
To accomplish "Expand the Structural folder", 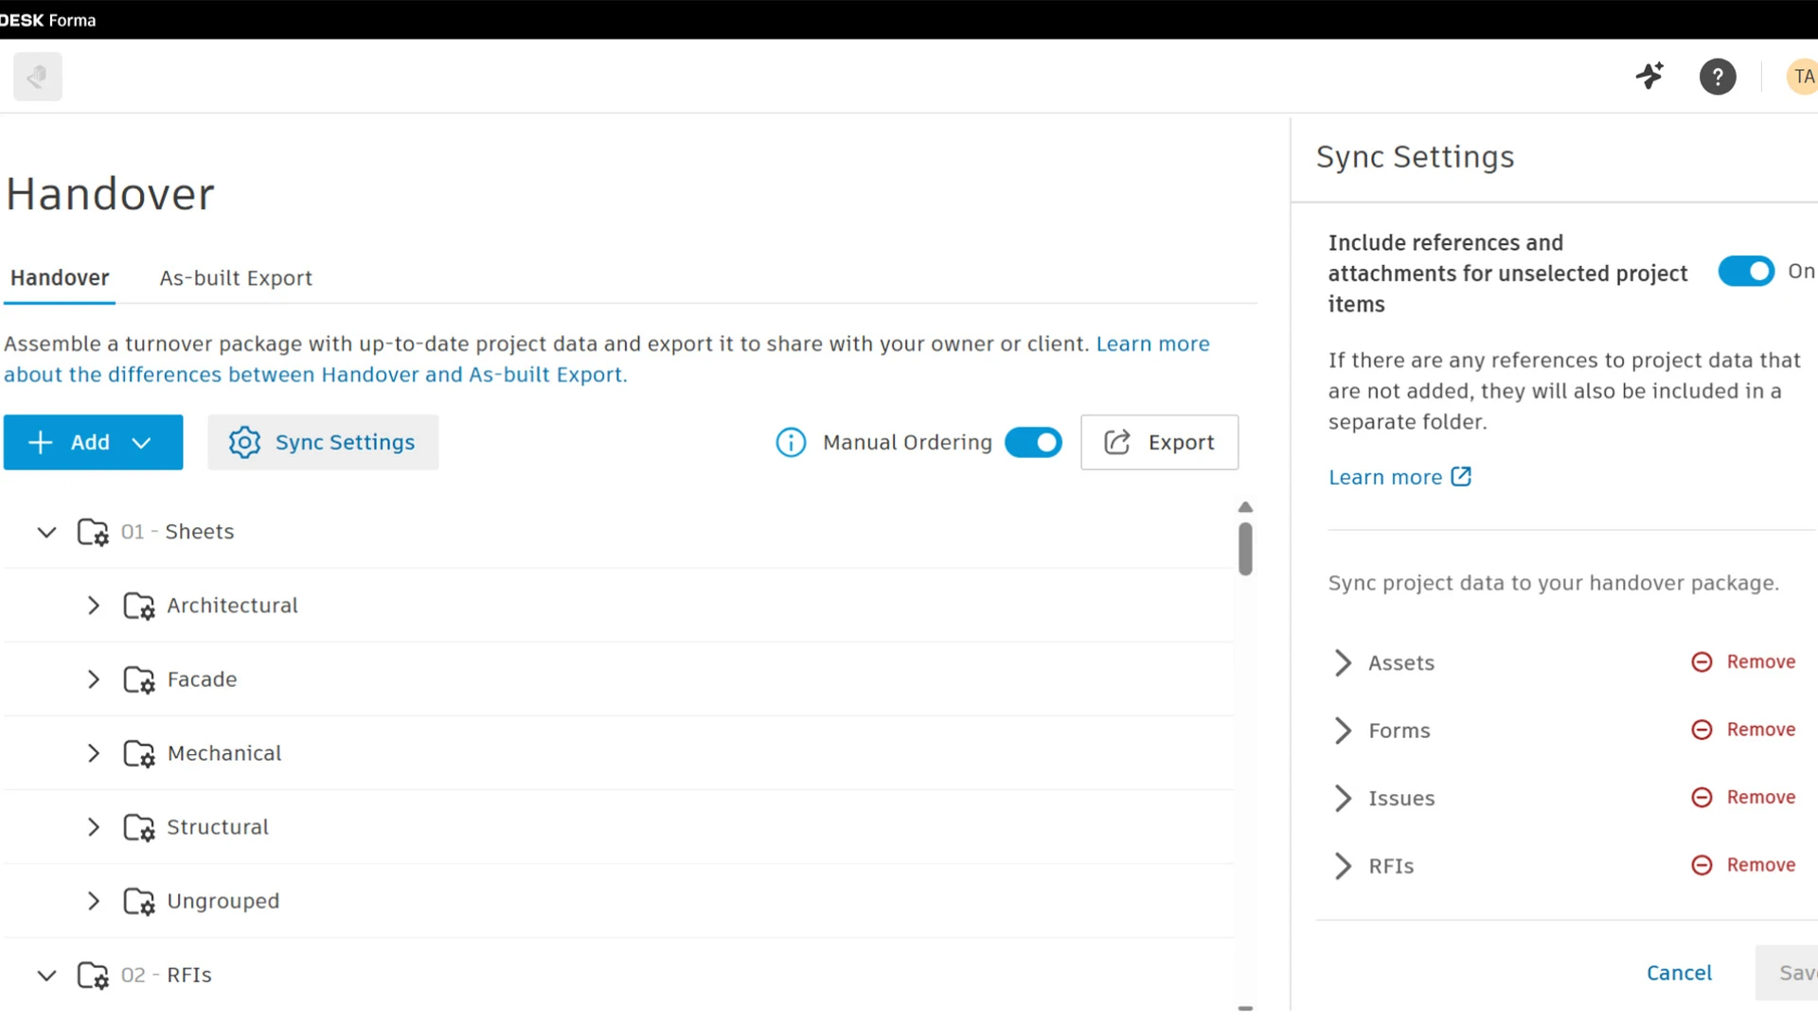I will [x=94, y=827].
